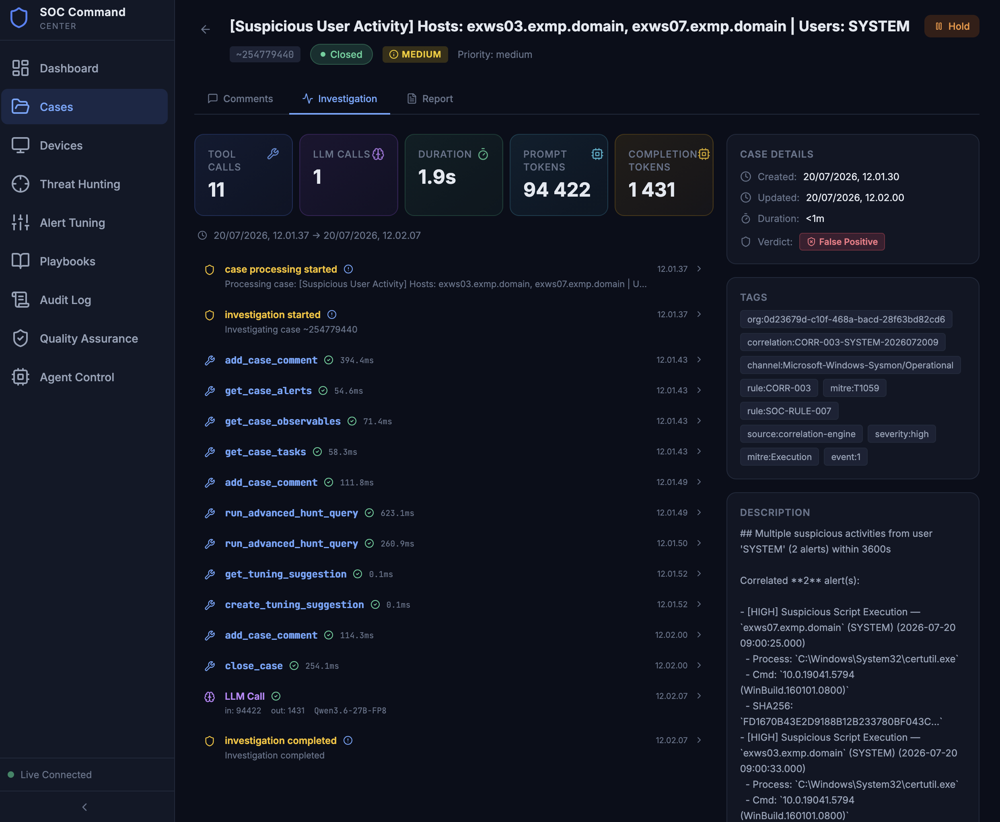The width and height of the screenshot is (1000, 822).
Task: Click the case ID ~254779440 chip
Action: click(x=265, y=54)
